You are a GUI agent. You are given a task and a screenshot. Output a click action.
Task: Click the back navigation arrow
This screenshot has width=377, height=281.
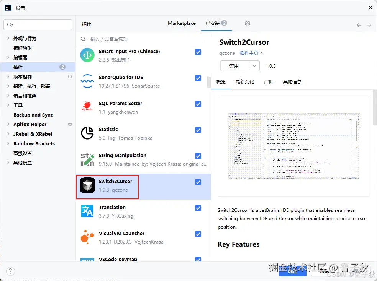click(x=359, y=25)
